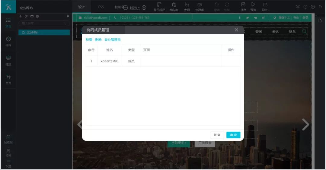
Task: Click 简体中文 language in site header
Action: [x=284, y=18]
